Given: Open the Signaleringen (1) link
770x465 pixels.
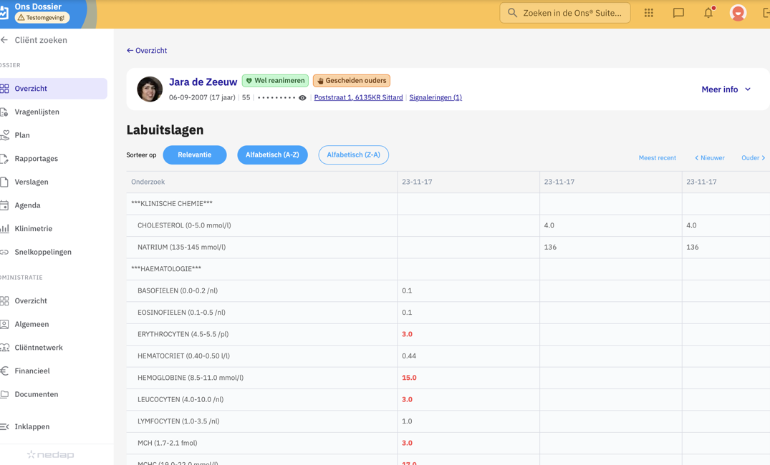Looking at the screenshot, I should tap(435, 98).
